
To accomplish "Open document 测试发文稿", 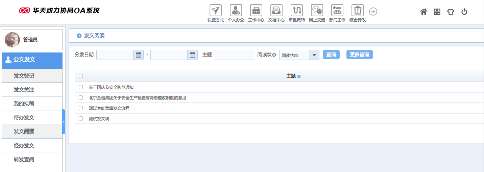I will (99, 119).
